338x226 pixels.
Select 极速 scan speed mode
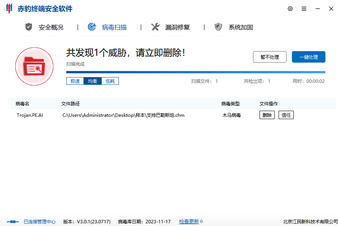[75, 81]
